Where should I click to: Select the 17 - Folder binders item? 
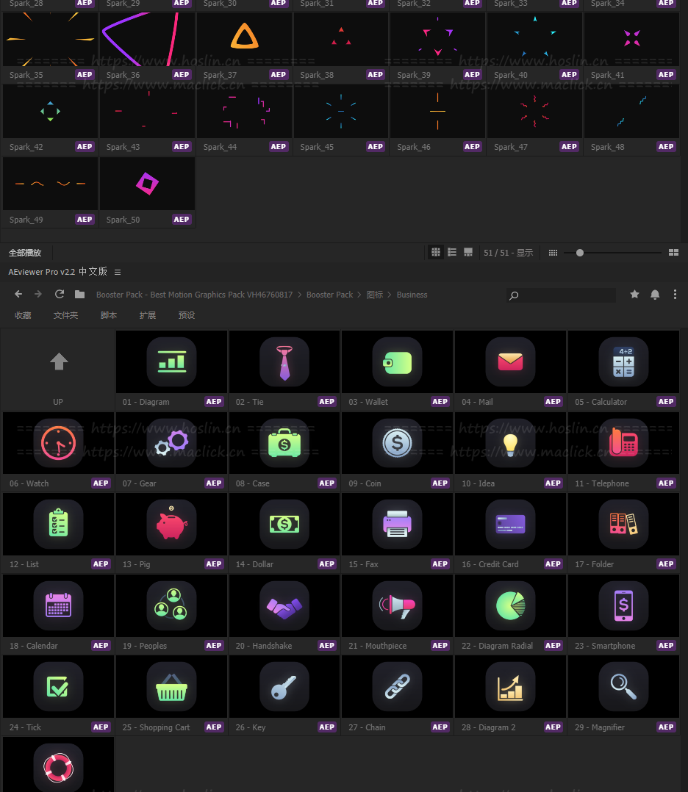tap(623, 533)
